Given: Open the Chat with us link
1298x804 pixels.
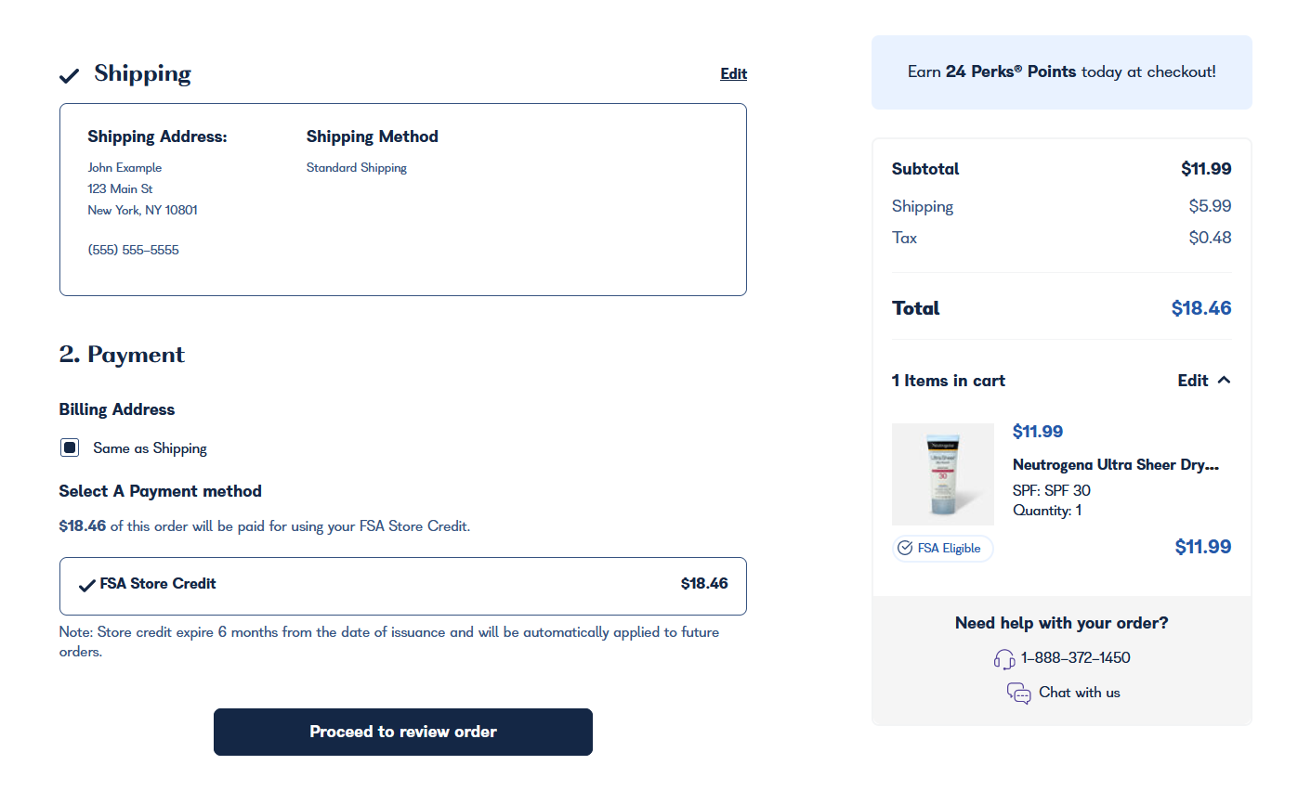Looking at the screenshot, I should [x=1079, y=693].
